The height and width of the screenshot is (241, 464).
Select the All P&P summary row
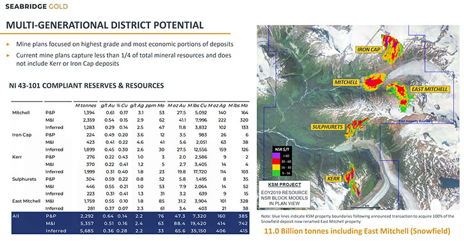click(x=130, y=216)
